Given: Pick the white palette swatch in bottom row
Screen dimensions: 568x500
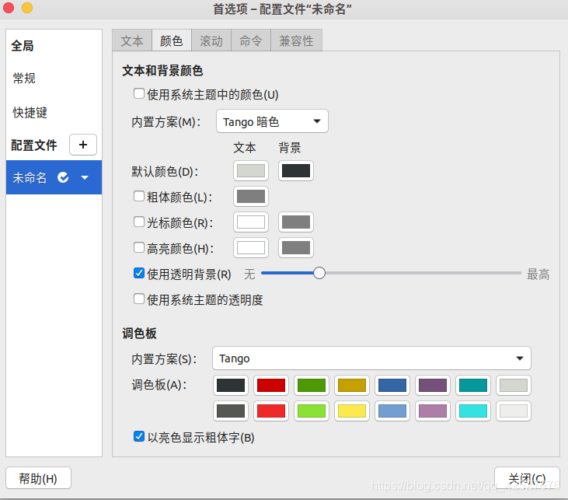Looking at the screenshot, I should (x=514, y=411).
